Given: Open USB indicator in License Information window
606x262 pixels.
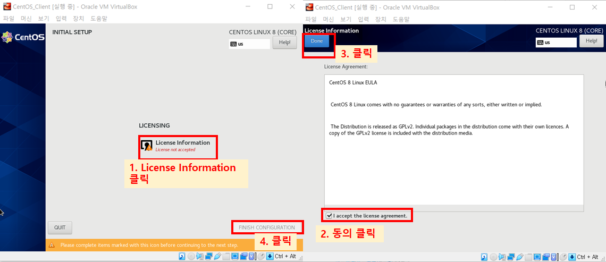Looking at the screenshot, I should (520, 257).
